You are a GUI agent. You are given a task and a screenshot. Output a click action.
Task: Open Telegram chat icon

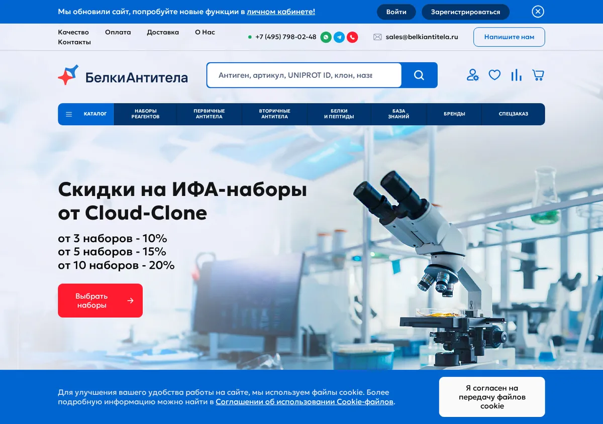tap(339, 37)
